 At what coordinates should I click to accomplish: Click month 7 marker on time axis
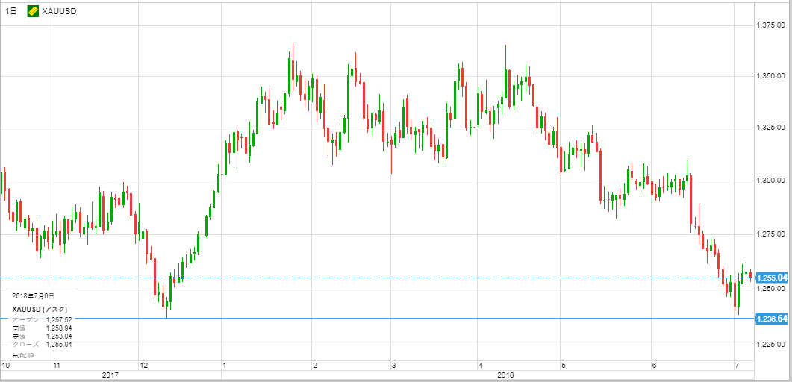tap(736, 365)
